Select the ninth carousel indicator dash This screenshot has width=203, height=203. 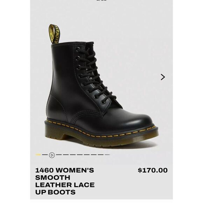(x=94, y=155)
